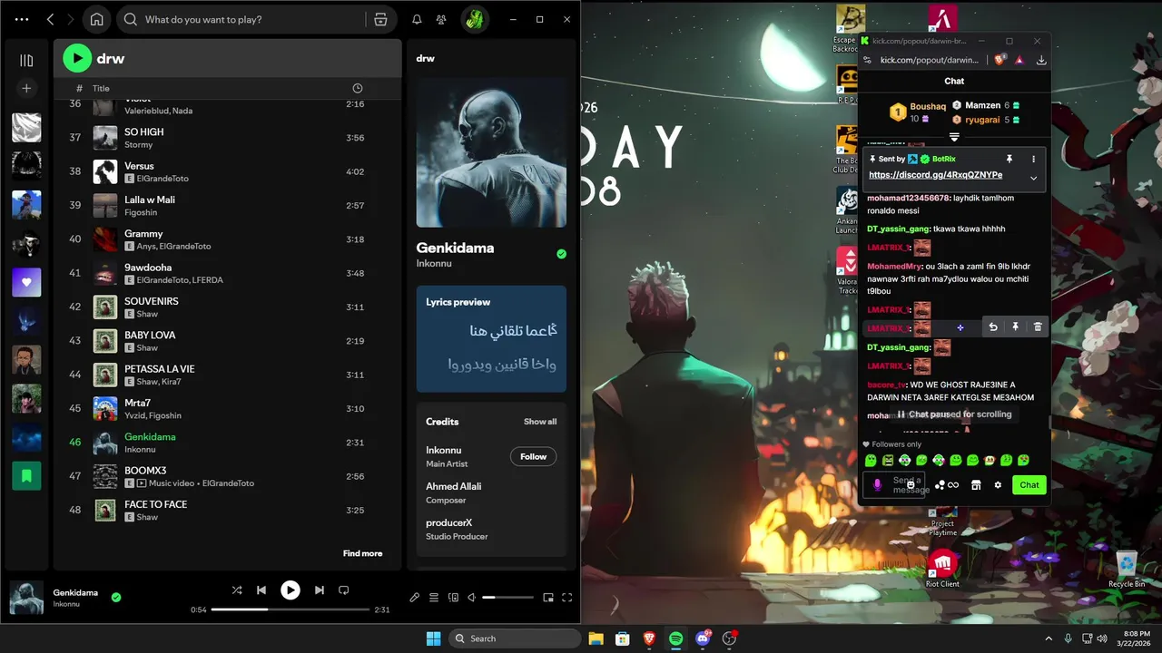Toggle lyrics with the microphone icon

(x=414, y=597)
